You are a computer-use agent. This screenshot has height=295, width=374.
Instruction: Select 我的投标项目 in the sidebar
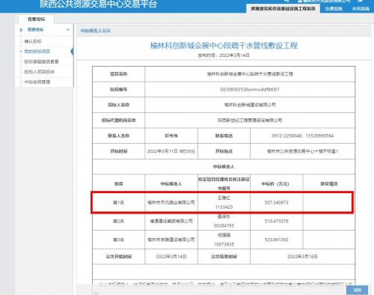[x=37, y=52]
